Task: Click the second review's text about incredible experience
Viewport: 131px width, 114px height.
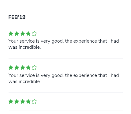Action: coord(64,78)
